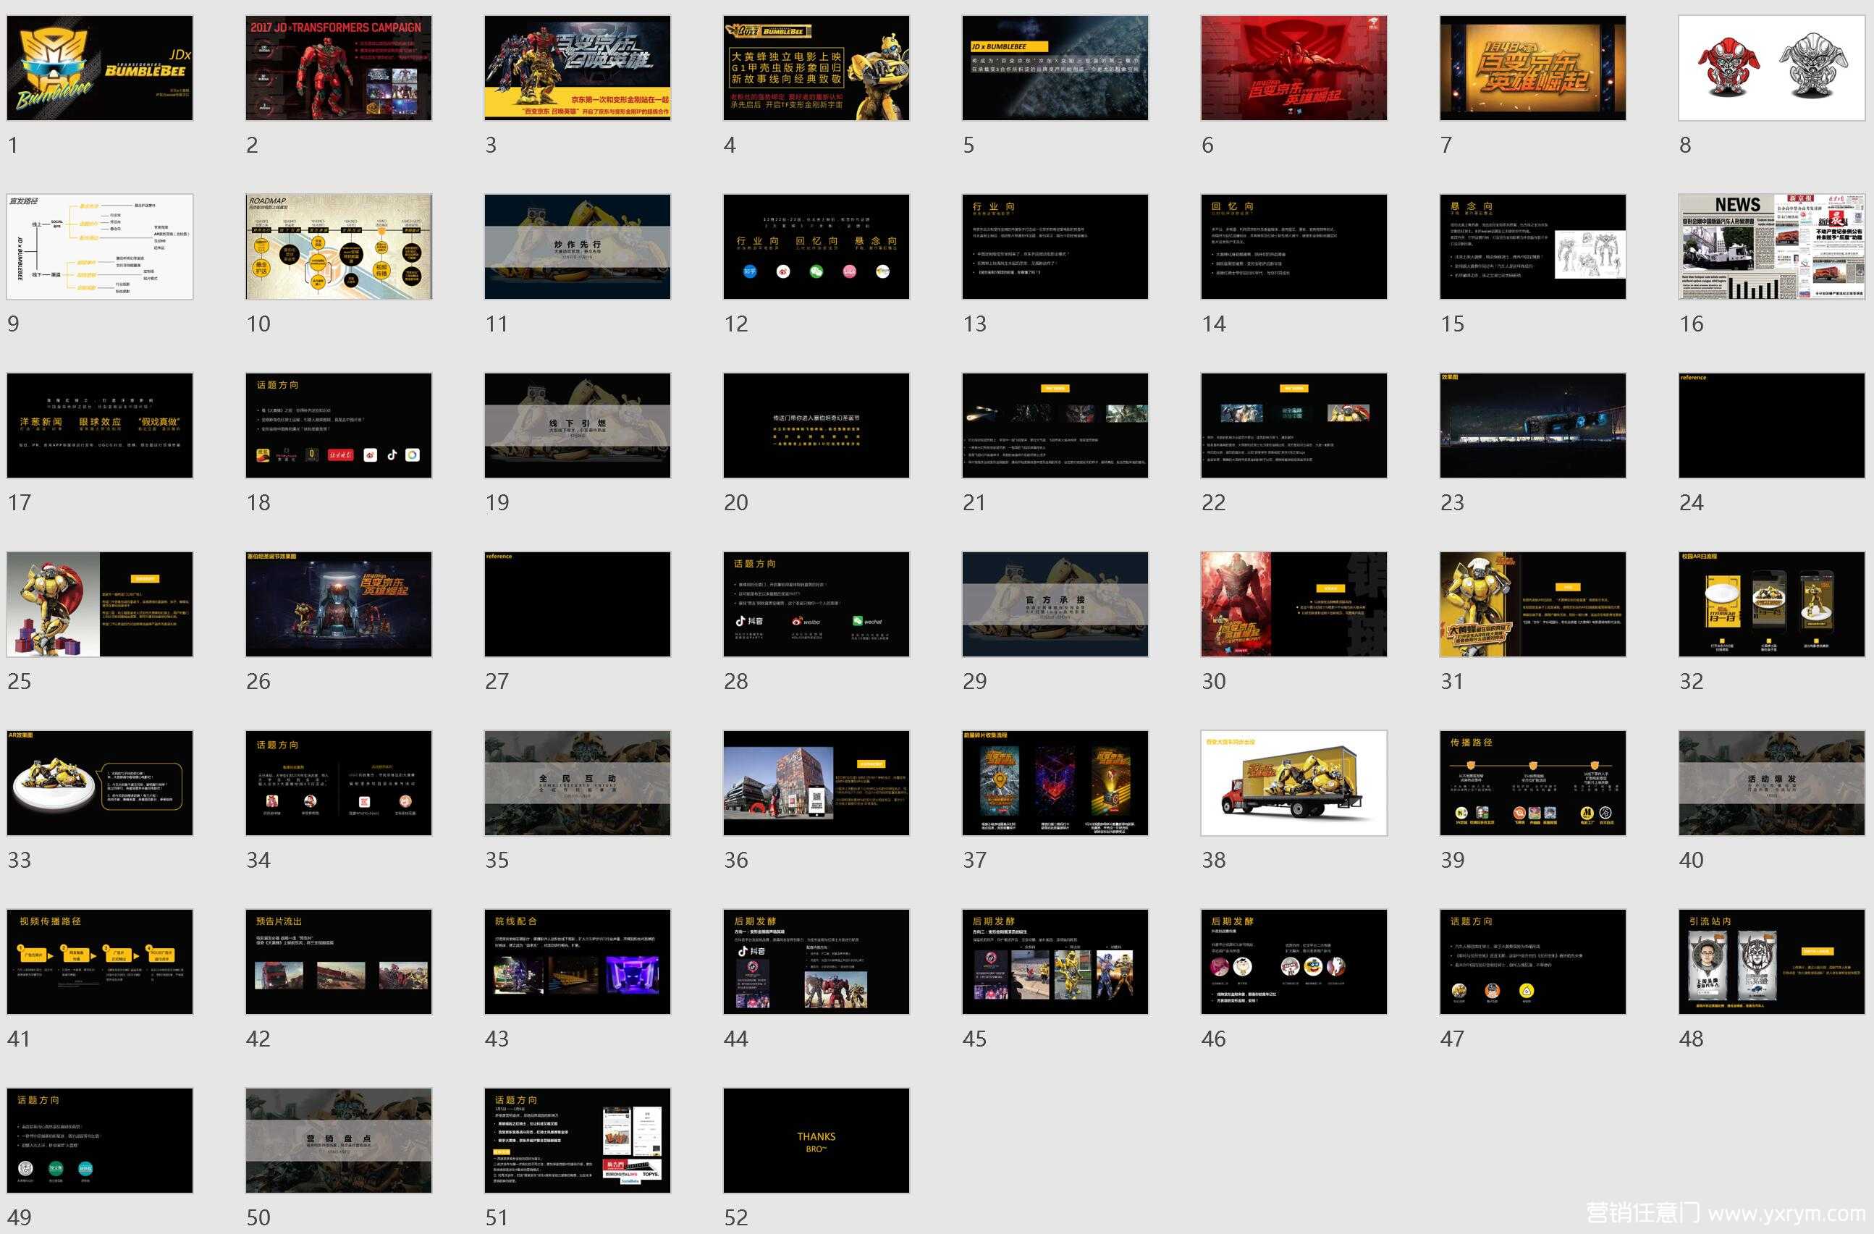
Task: Select slide 39 '传播路径' thumbnail
Action: tap(1533, 783)
